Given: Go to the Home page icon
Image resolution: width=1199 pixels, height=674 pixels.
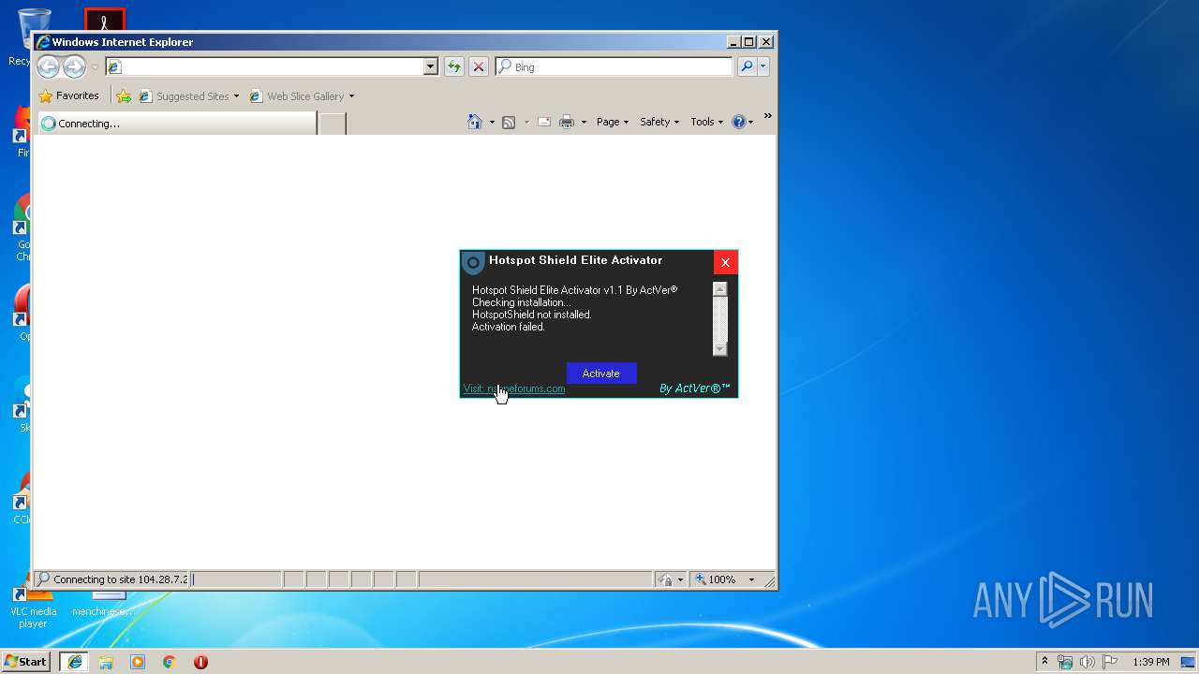Looking at the screenshot, I should tap(475, 122).
